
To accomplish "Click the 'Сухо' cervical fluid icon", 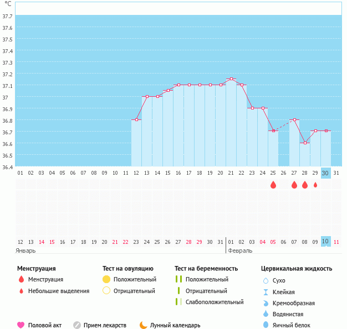I will (x=266, y=280).
